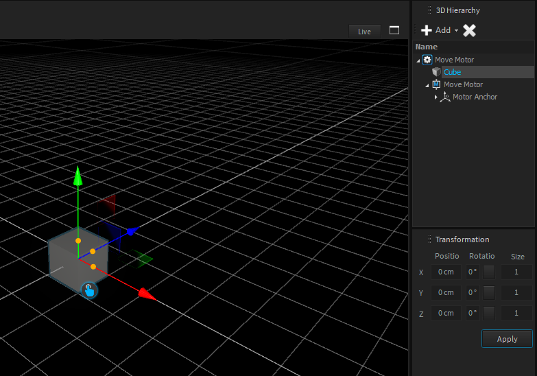Toggle the Y rotation checkbox
Image resolution: width=537 pixels, height=376 pixels.
tap(489, 292)
